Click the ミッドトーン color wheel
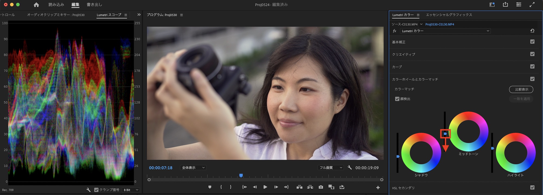Viewport: 543px width, 195px height. pos(468,131)
